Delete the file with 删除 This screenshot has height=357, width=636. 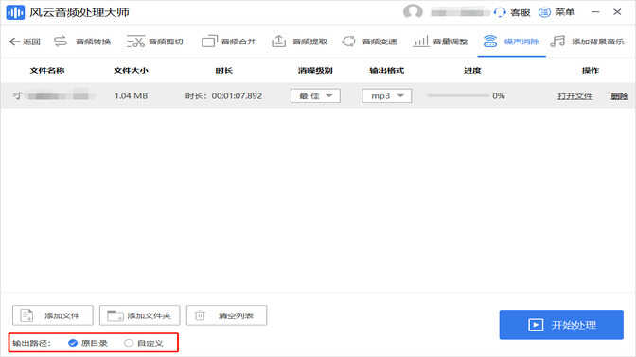tap(619, 96)
